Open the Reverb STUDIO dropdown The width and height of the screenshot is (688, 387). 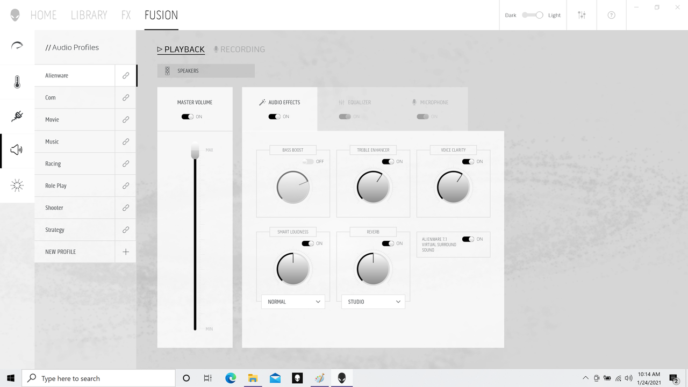click(373, 302)
